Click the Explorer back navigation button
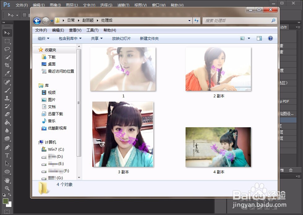 tap(37, 21)
